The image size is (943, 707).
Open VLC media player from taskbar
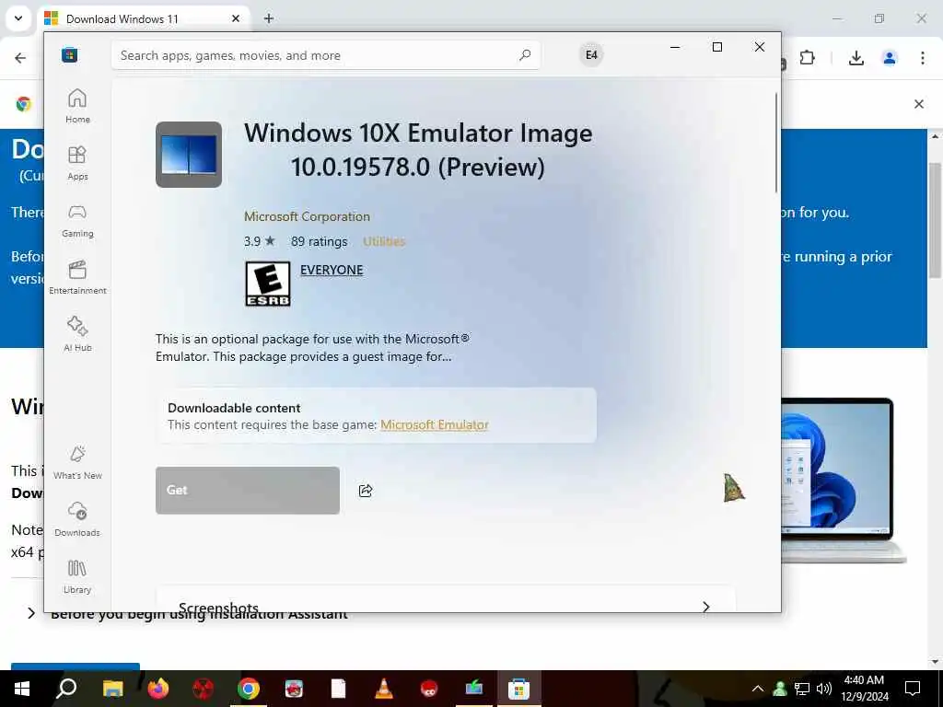pos(383,689)
